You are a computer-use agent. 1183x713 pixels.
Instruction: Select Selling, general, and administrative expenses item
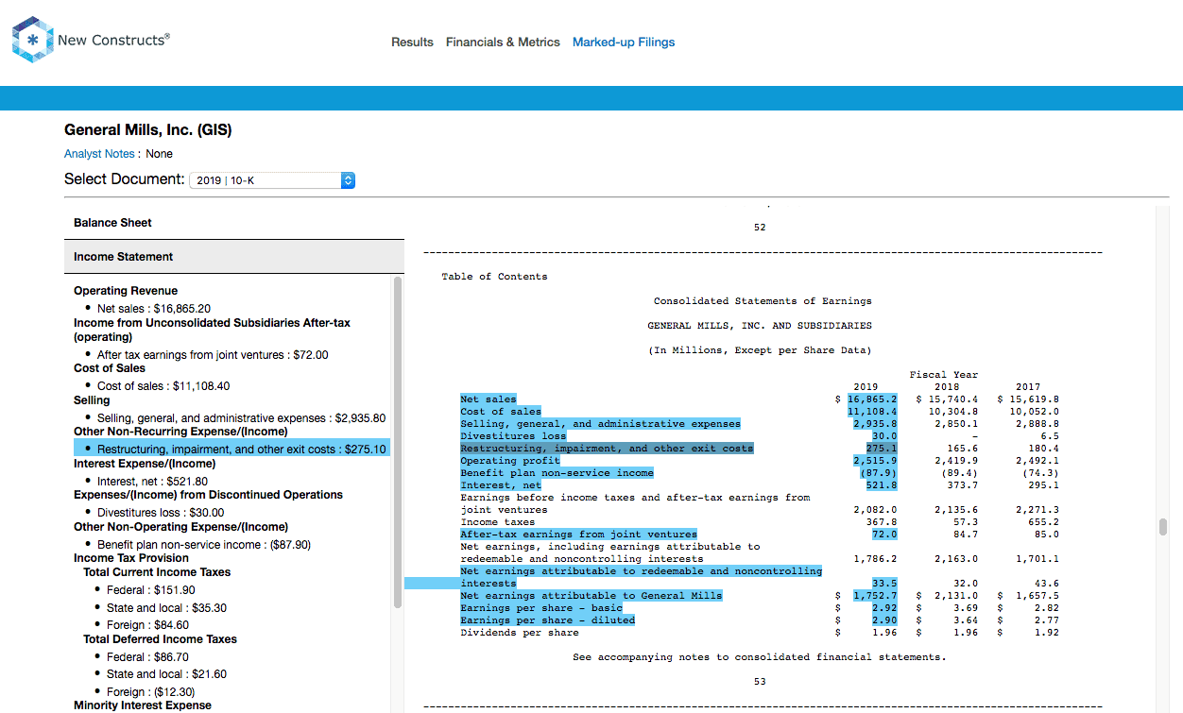point(241,418)
